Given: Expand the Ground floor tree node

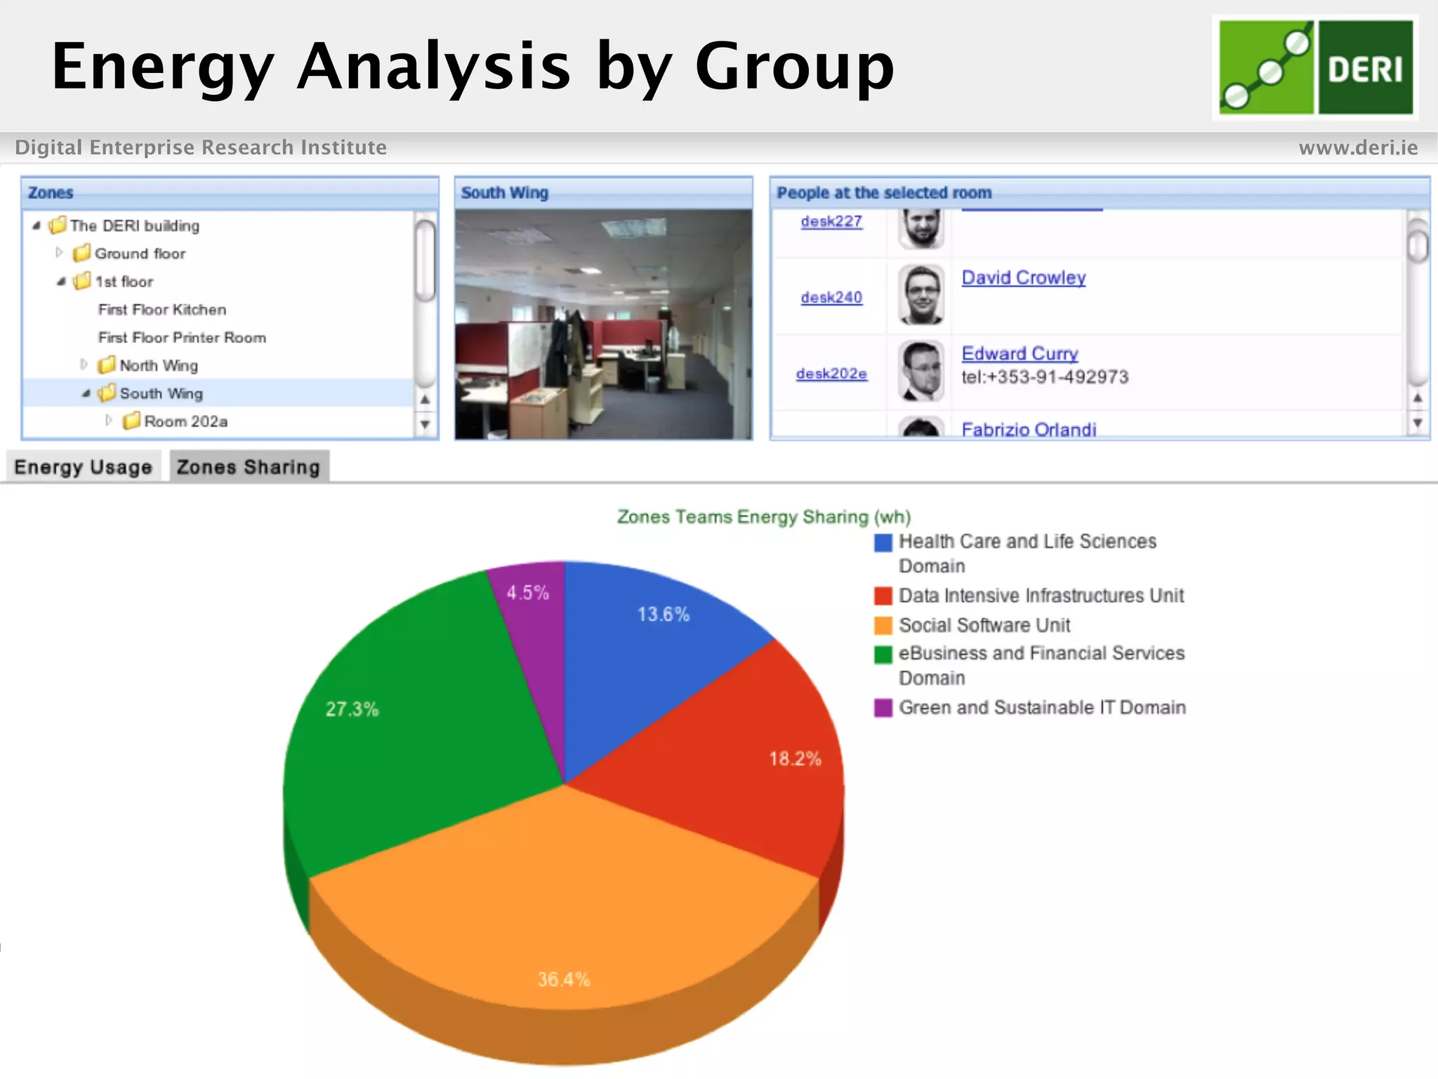Looking at the screenshot, I should click(60, 253).
